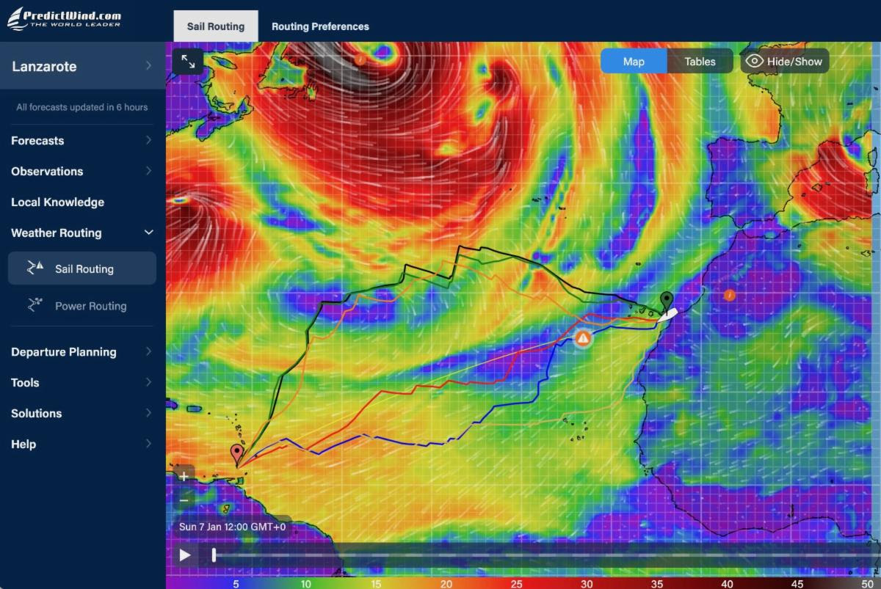Click the zoom-in plus control on the map
The image size is (881, 589).
pyautogui.click(x=182, y=476)
